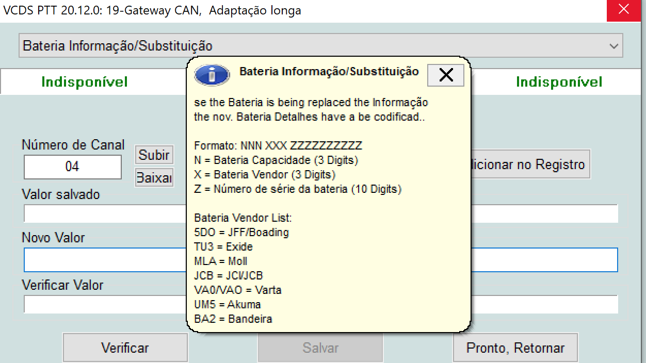
Task: Expand the Bateria Informação/Substituição dropdown arrow
Action: tap(613, 46)
